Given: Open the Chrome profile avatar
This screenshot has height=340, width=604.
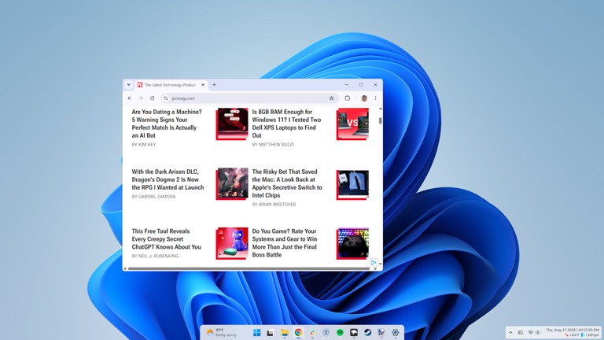Looking at the screenshot, I should click(x=364, y=98).
